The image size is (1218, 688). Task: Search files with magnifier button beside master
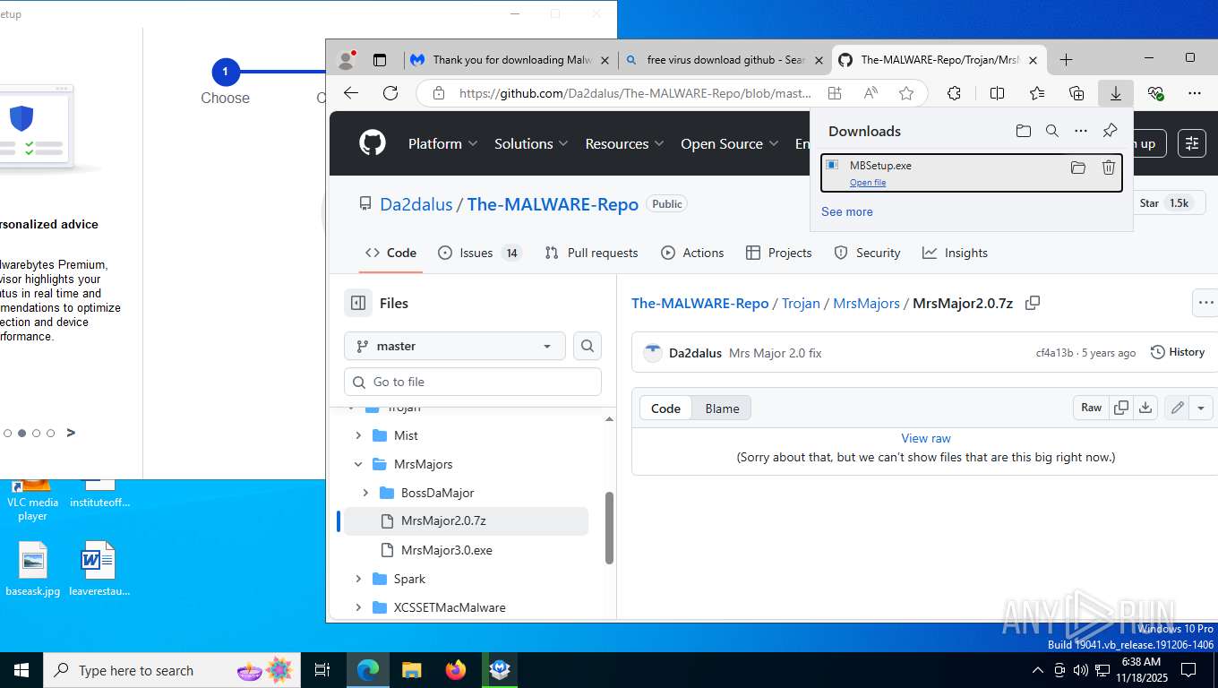(588, 346)
